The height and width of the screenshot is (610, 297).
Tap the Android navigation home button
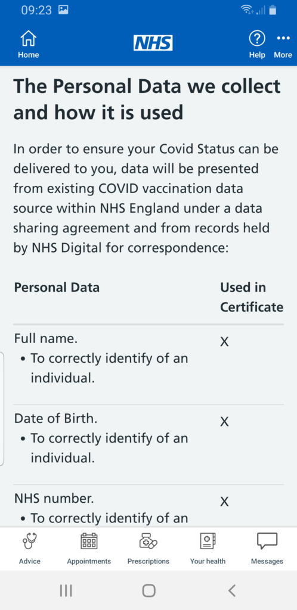tap(148, 590)
